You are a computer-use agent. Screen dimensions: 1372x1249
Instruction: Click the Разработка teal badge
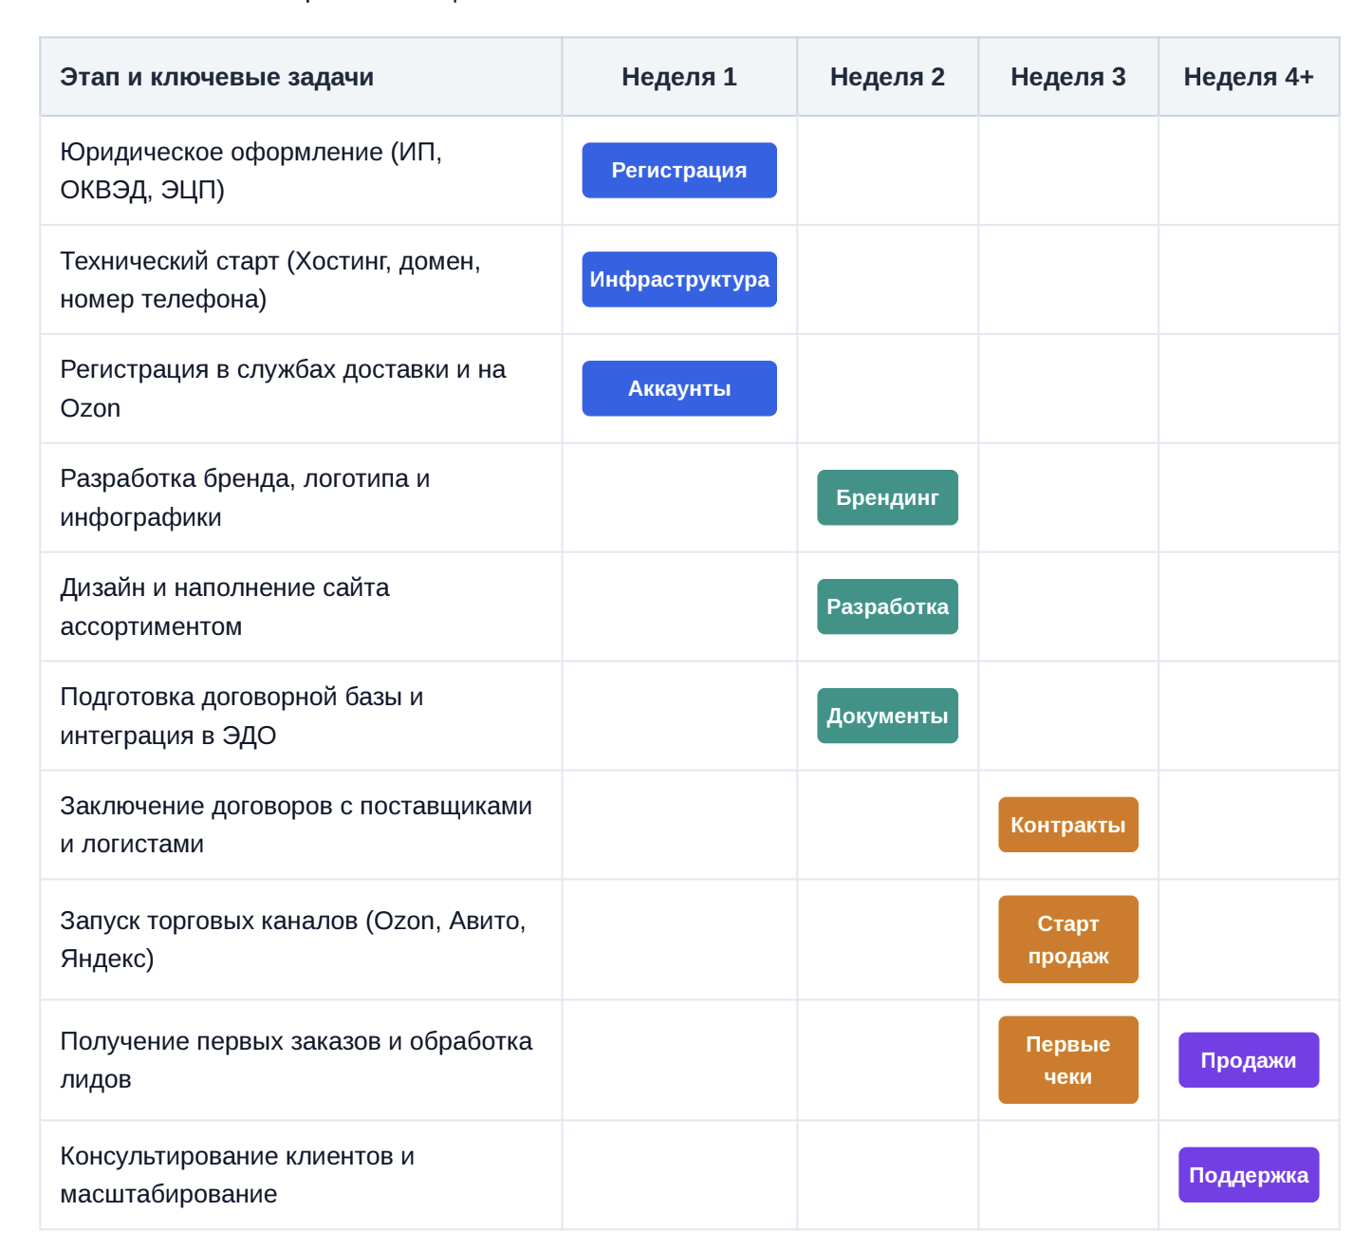pyautogui.click(x=887, y=607)
